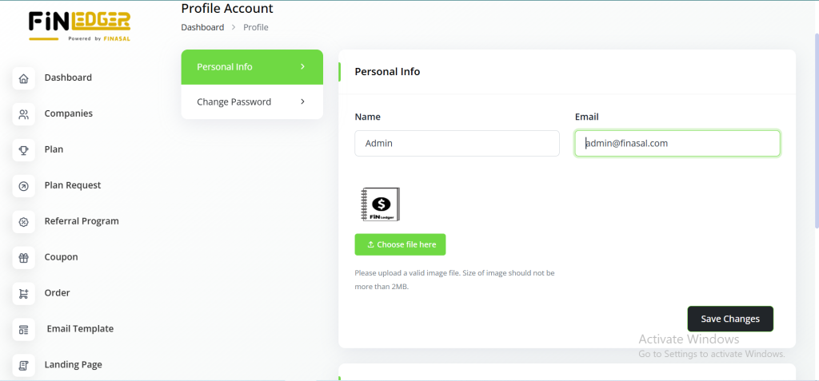Click the Companies people icon
This screenshot has width=819, height=381.
tap(24, 114)
